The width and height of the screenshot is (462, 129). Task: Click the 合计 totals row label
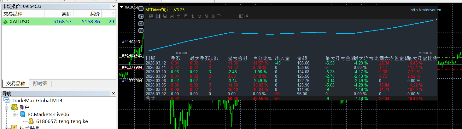click(x=151, y=98)
